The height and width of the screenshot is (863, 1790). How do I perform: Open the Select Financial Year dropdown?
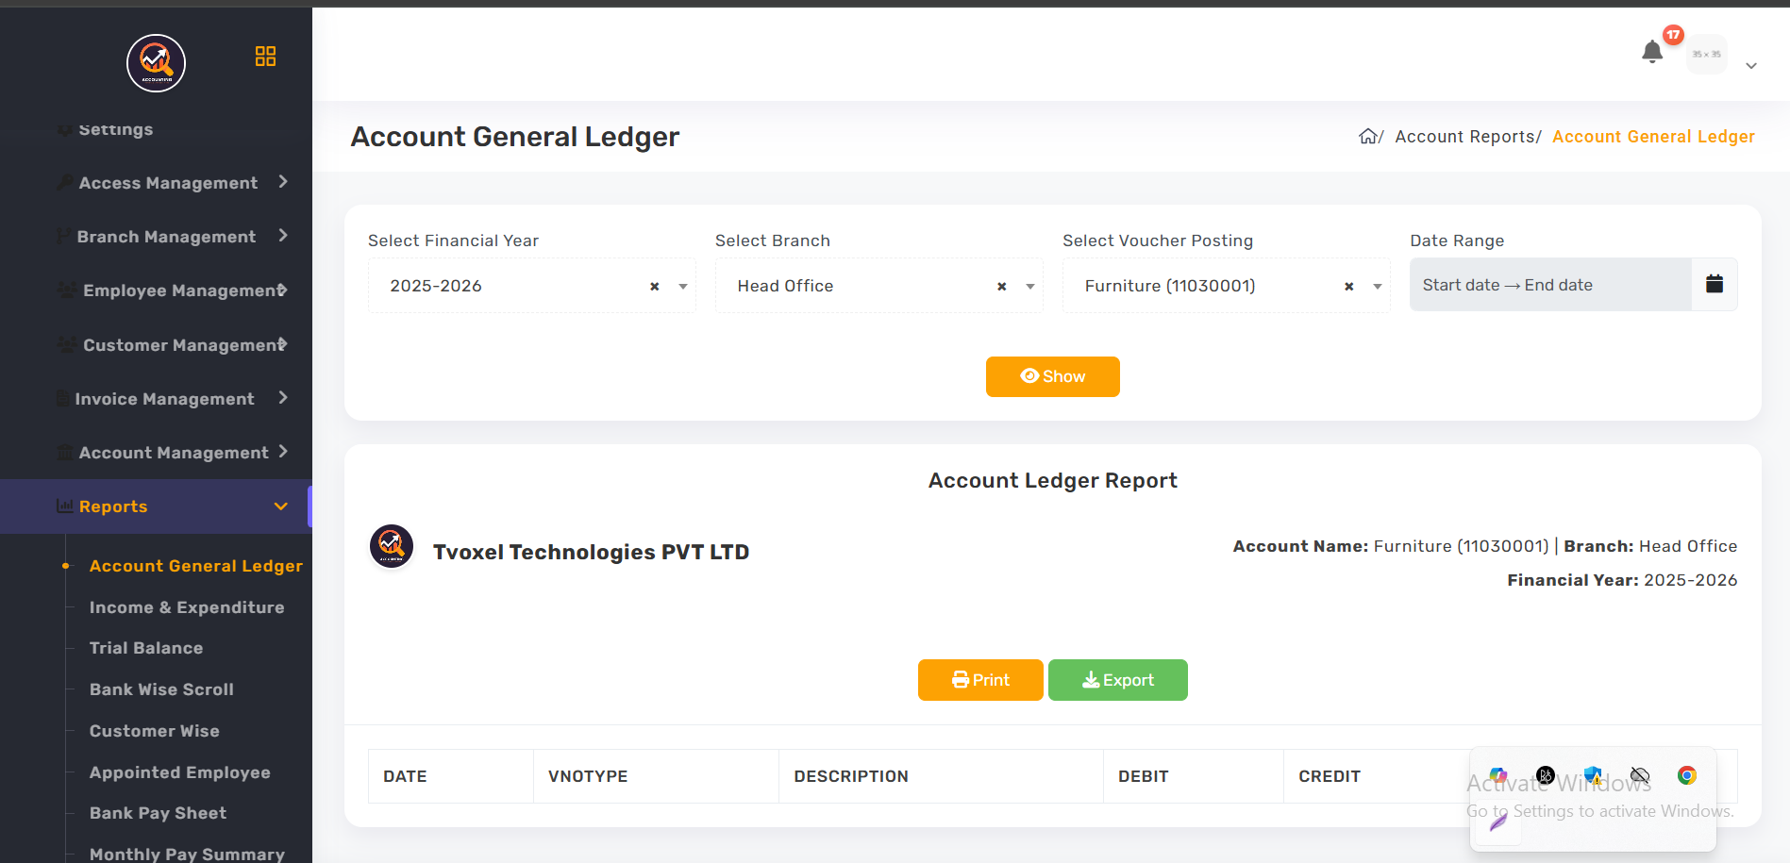point(683,286)
